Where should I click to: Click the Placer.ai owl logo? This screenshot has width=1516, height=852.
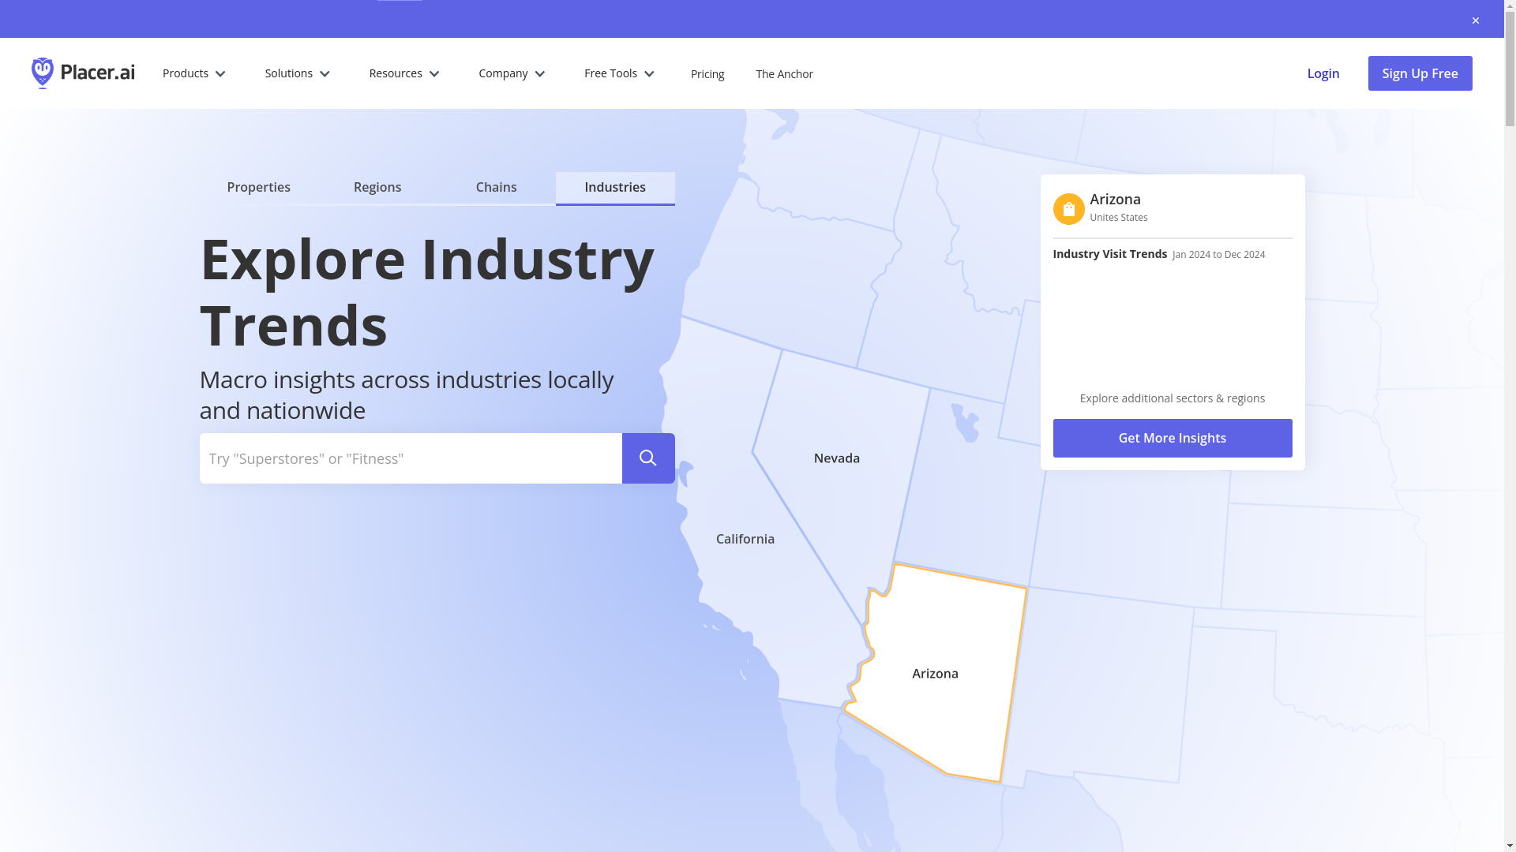point(83,73)
